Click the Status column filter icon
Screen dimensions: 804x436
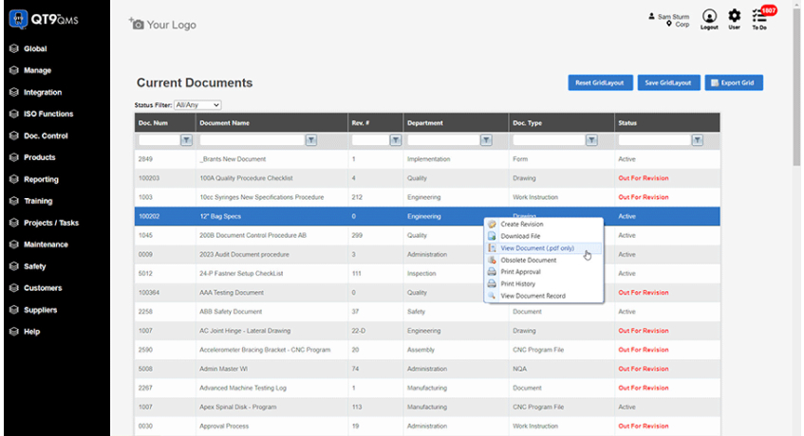click(698, 140)
